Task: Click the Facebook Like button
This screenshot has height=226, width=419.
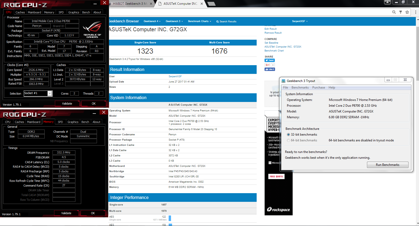Action: (270, 69)
